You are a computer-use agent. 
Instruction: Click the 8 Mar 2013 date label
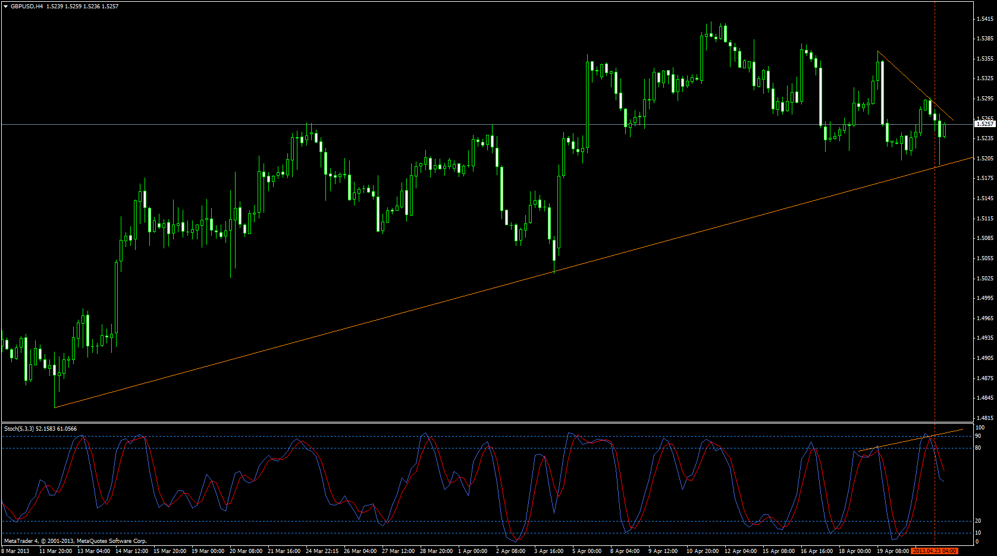[15, 551]
